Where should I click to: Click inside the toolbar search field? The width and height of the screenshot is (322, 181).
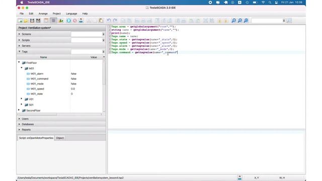[267, 21]
